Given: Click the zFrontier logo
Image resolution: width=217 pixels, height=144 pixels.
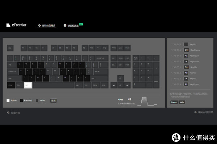Looking at the screenshot, I should pos(17,26).
